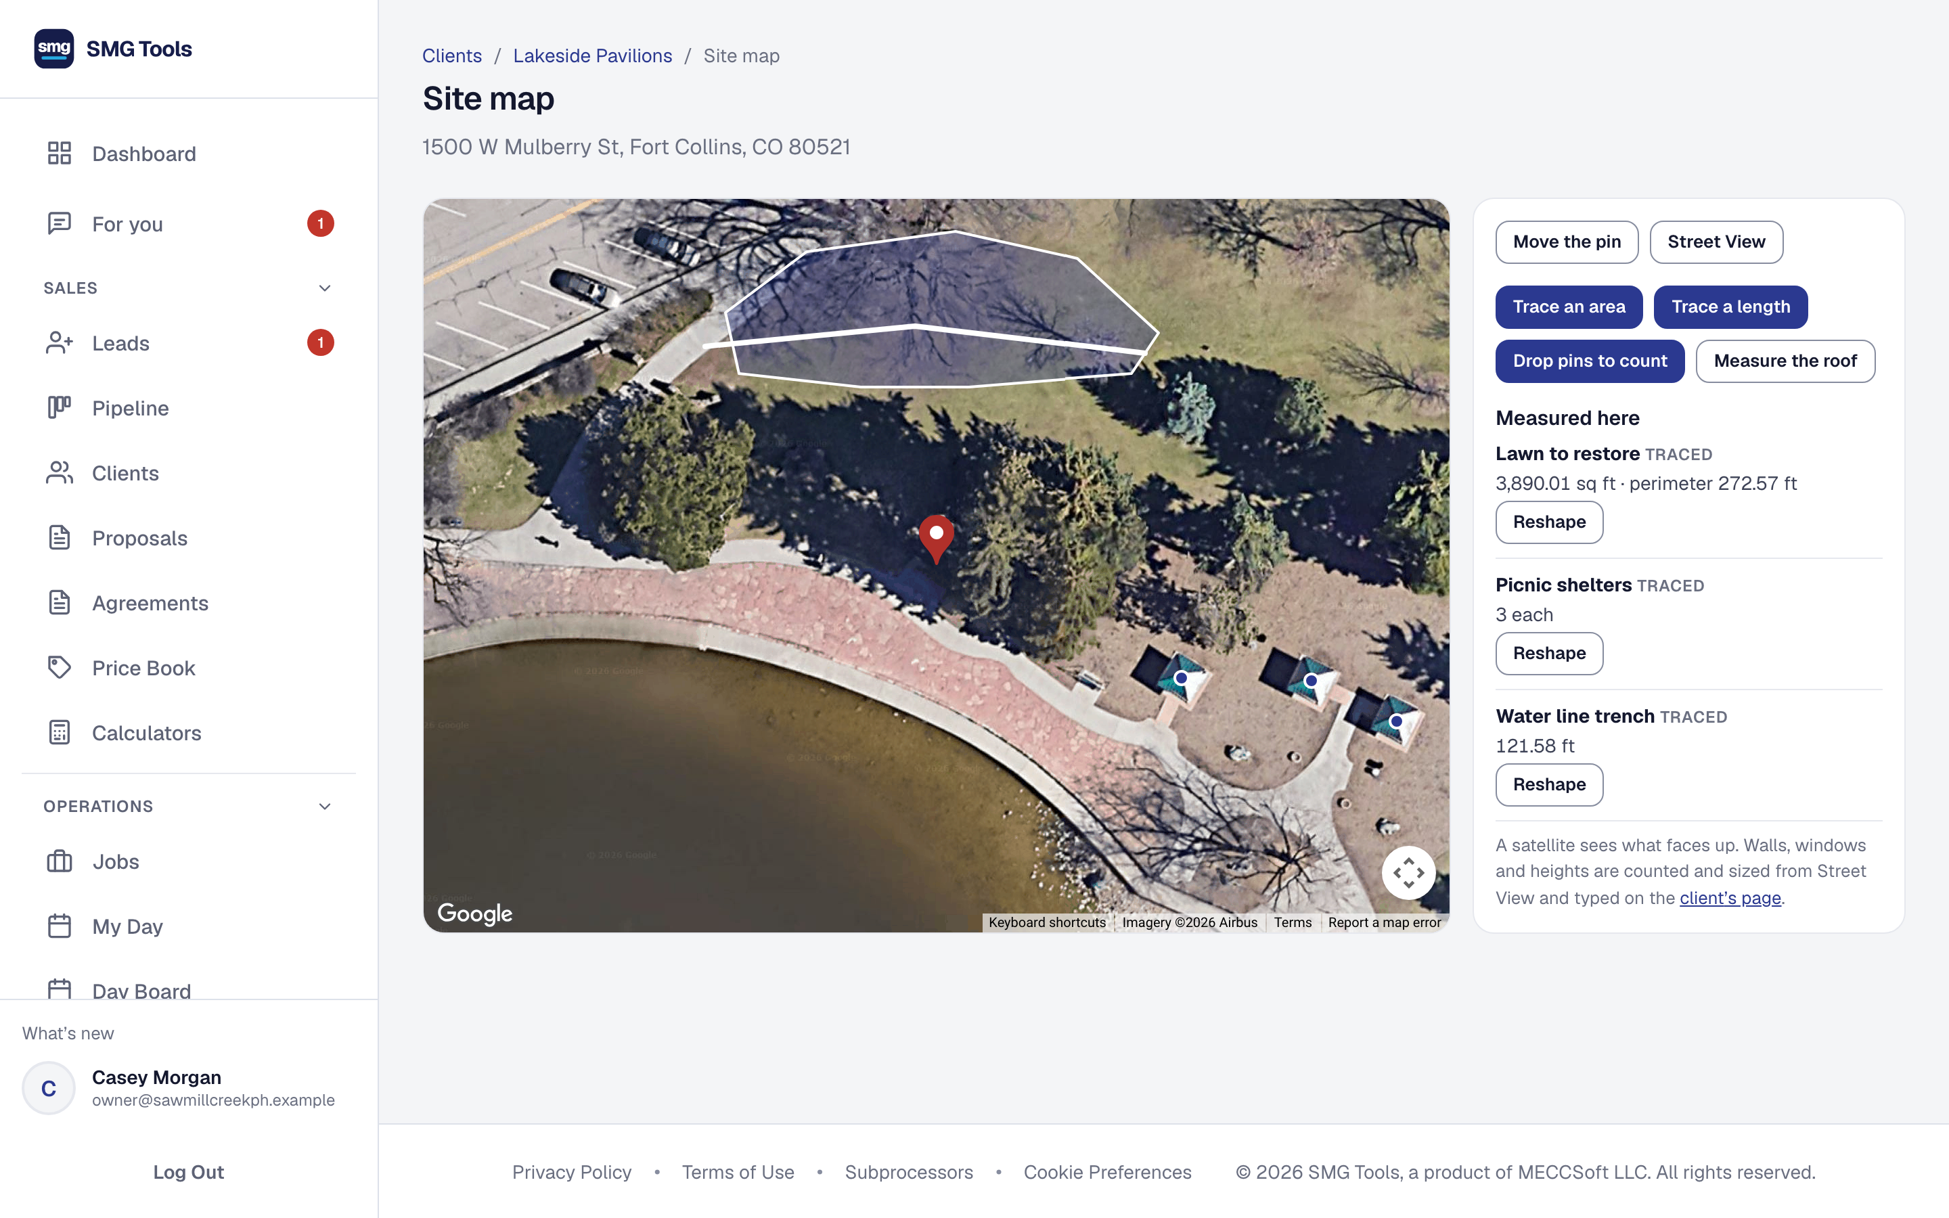Start Trace an area tool
1949x1218 pixels.
click(1569, 307)
